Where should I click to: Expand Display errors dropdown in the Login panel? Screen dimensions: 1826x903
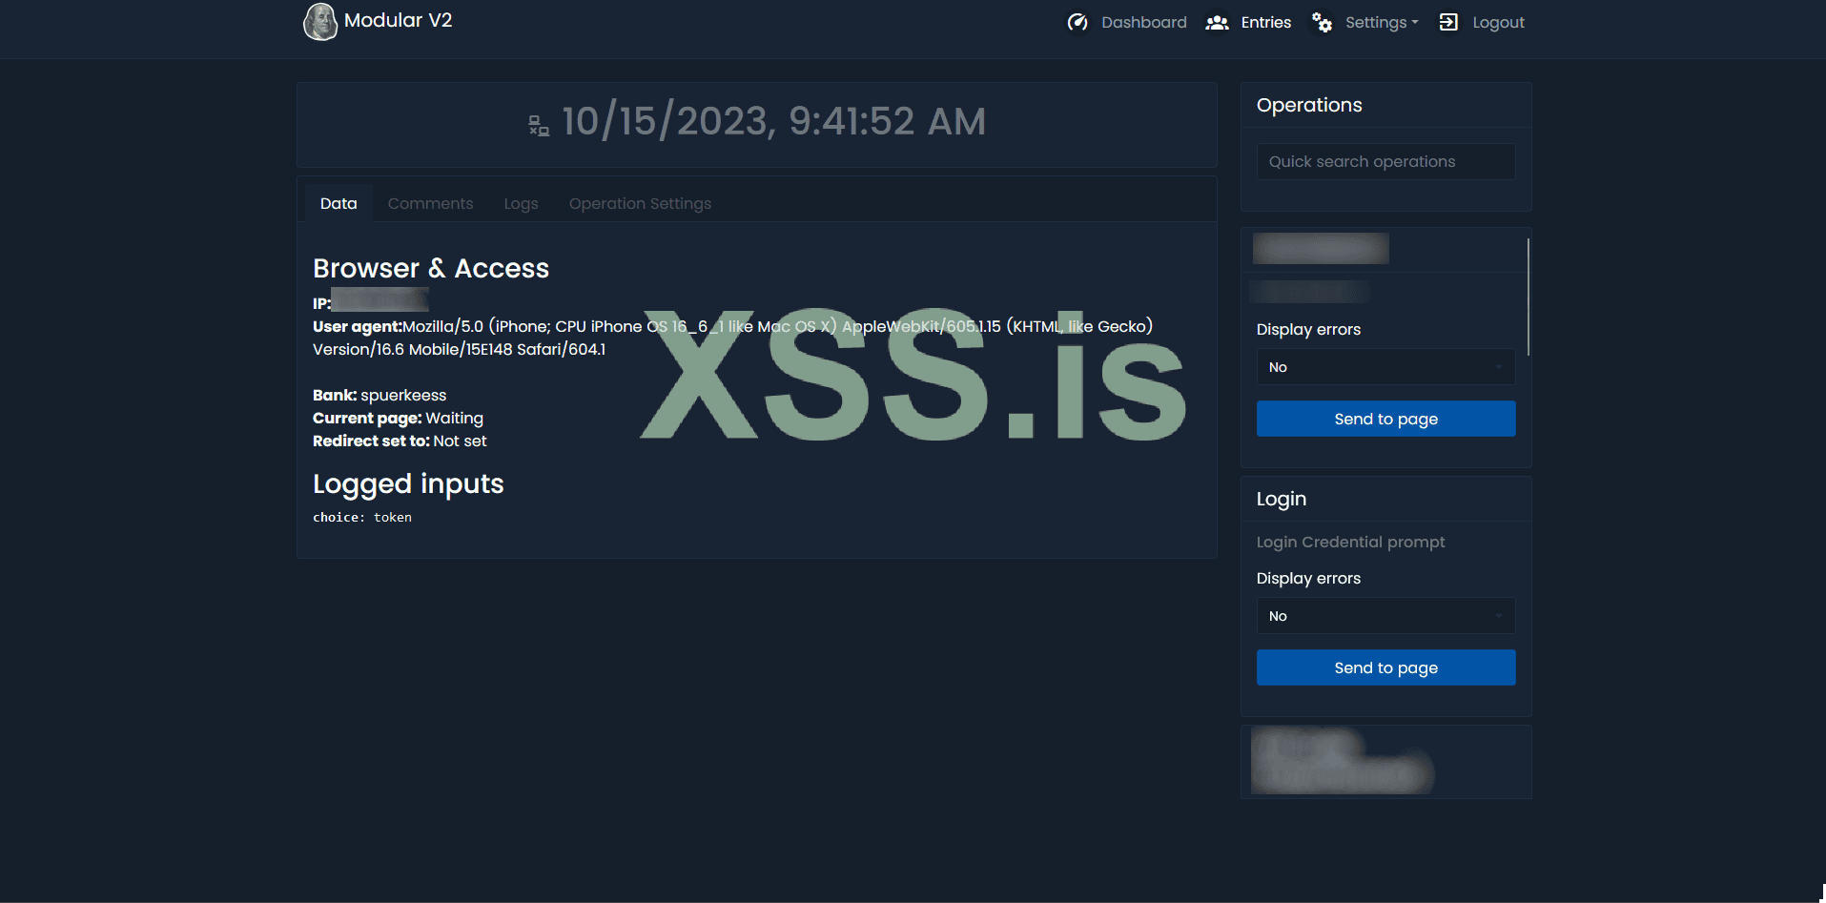tap(1385, 616)
